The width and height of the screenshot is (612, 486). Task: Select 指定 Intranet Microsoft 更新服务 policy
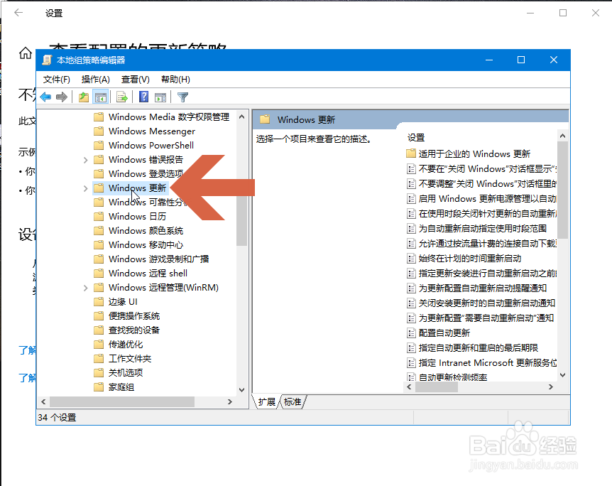tap(488, 363)
